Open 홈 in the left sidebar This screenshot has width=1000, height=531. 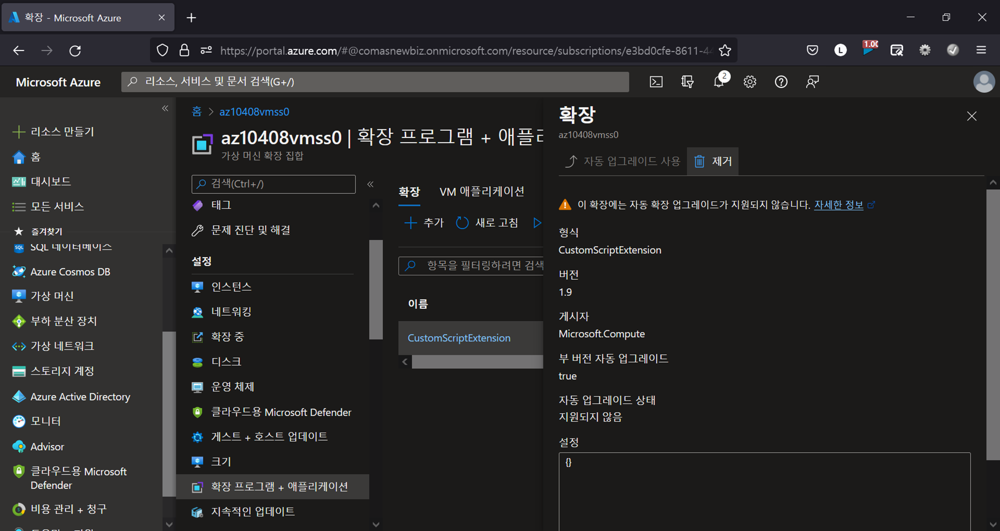[26, 157]
